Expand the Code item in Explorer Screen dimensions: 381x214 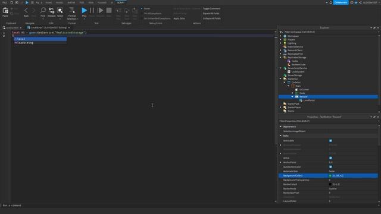(292, 93)
